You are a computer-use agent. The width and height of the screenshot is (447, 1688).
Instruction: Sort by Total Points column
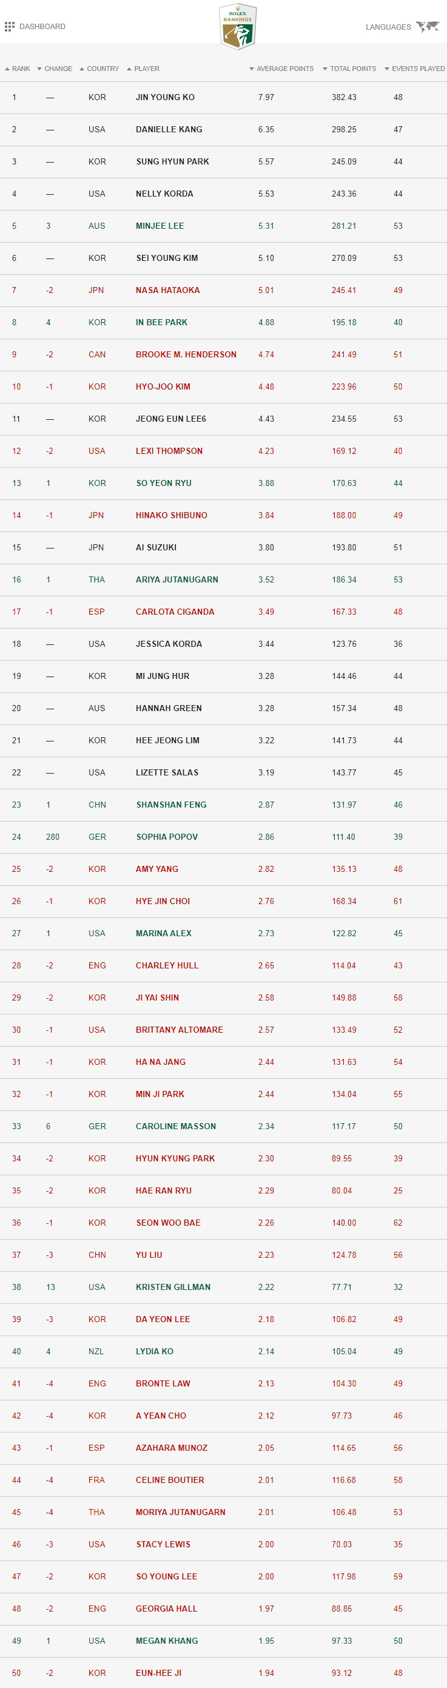pos(349,69)
